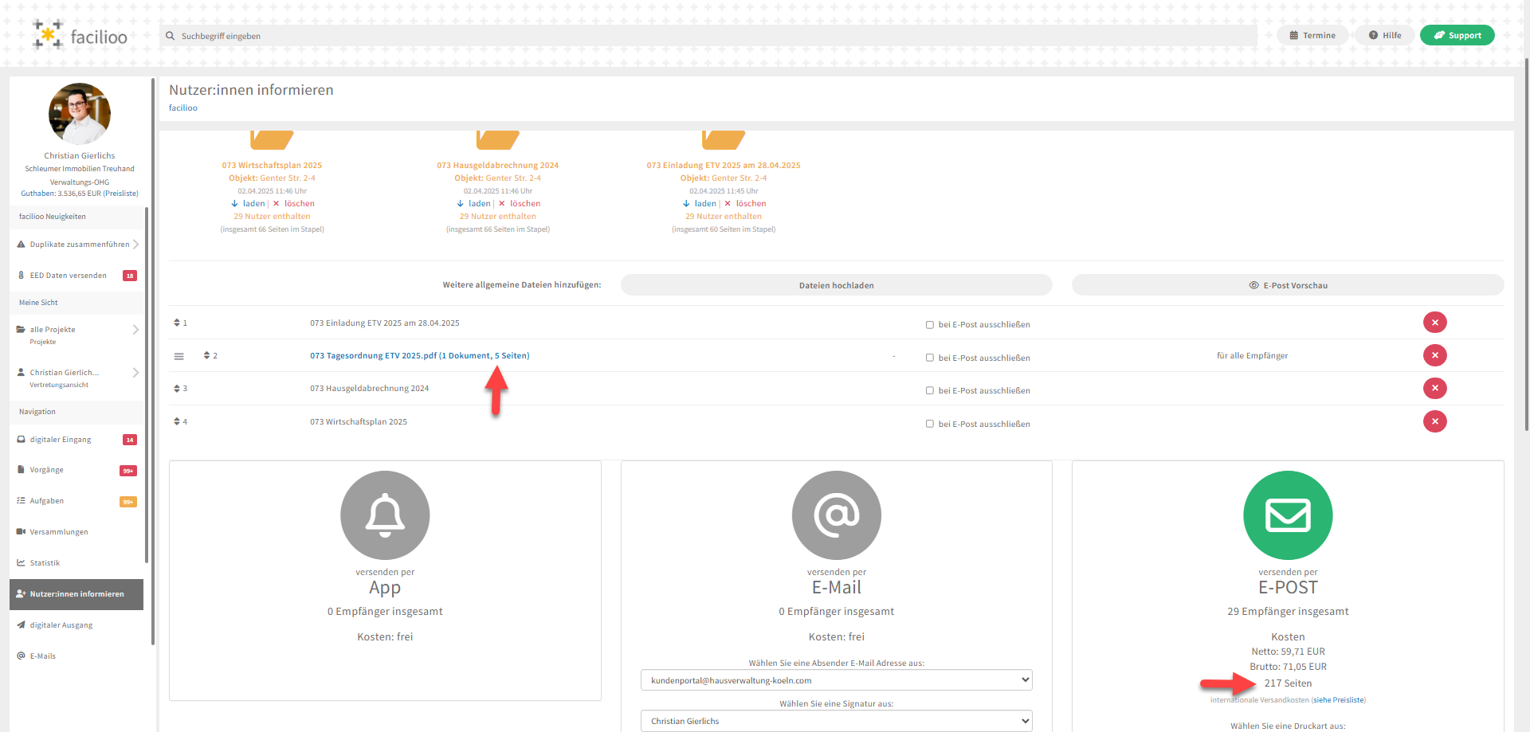Click the Dateien hochladen button
This screenshot has height=732, width=1530.
coord(836,285)
